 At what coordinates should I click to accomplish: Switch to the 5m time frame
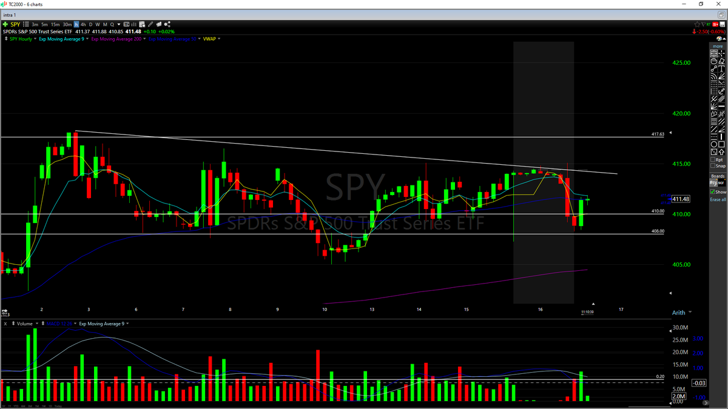[x=44, y=24]
